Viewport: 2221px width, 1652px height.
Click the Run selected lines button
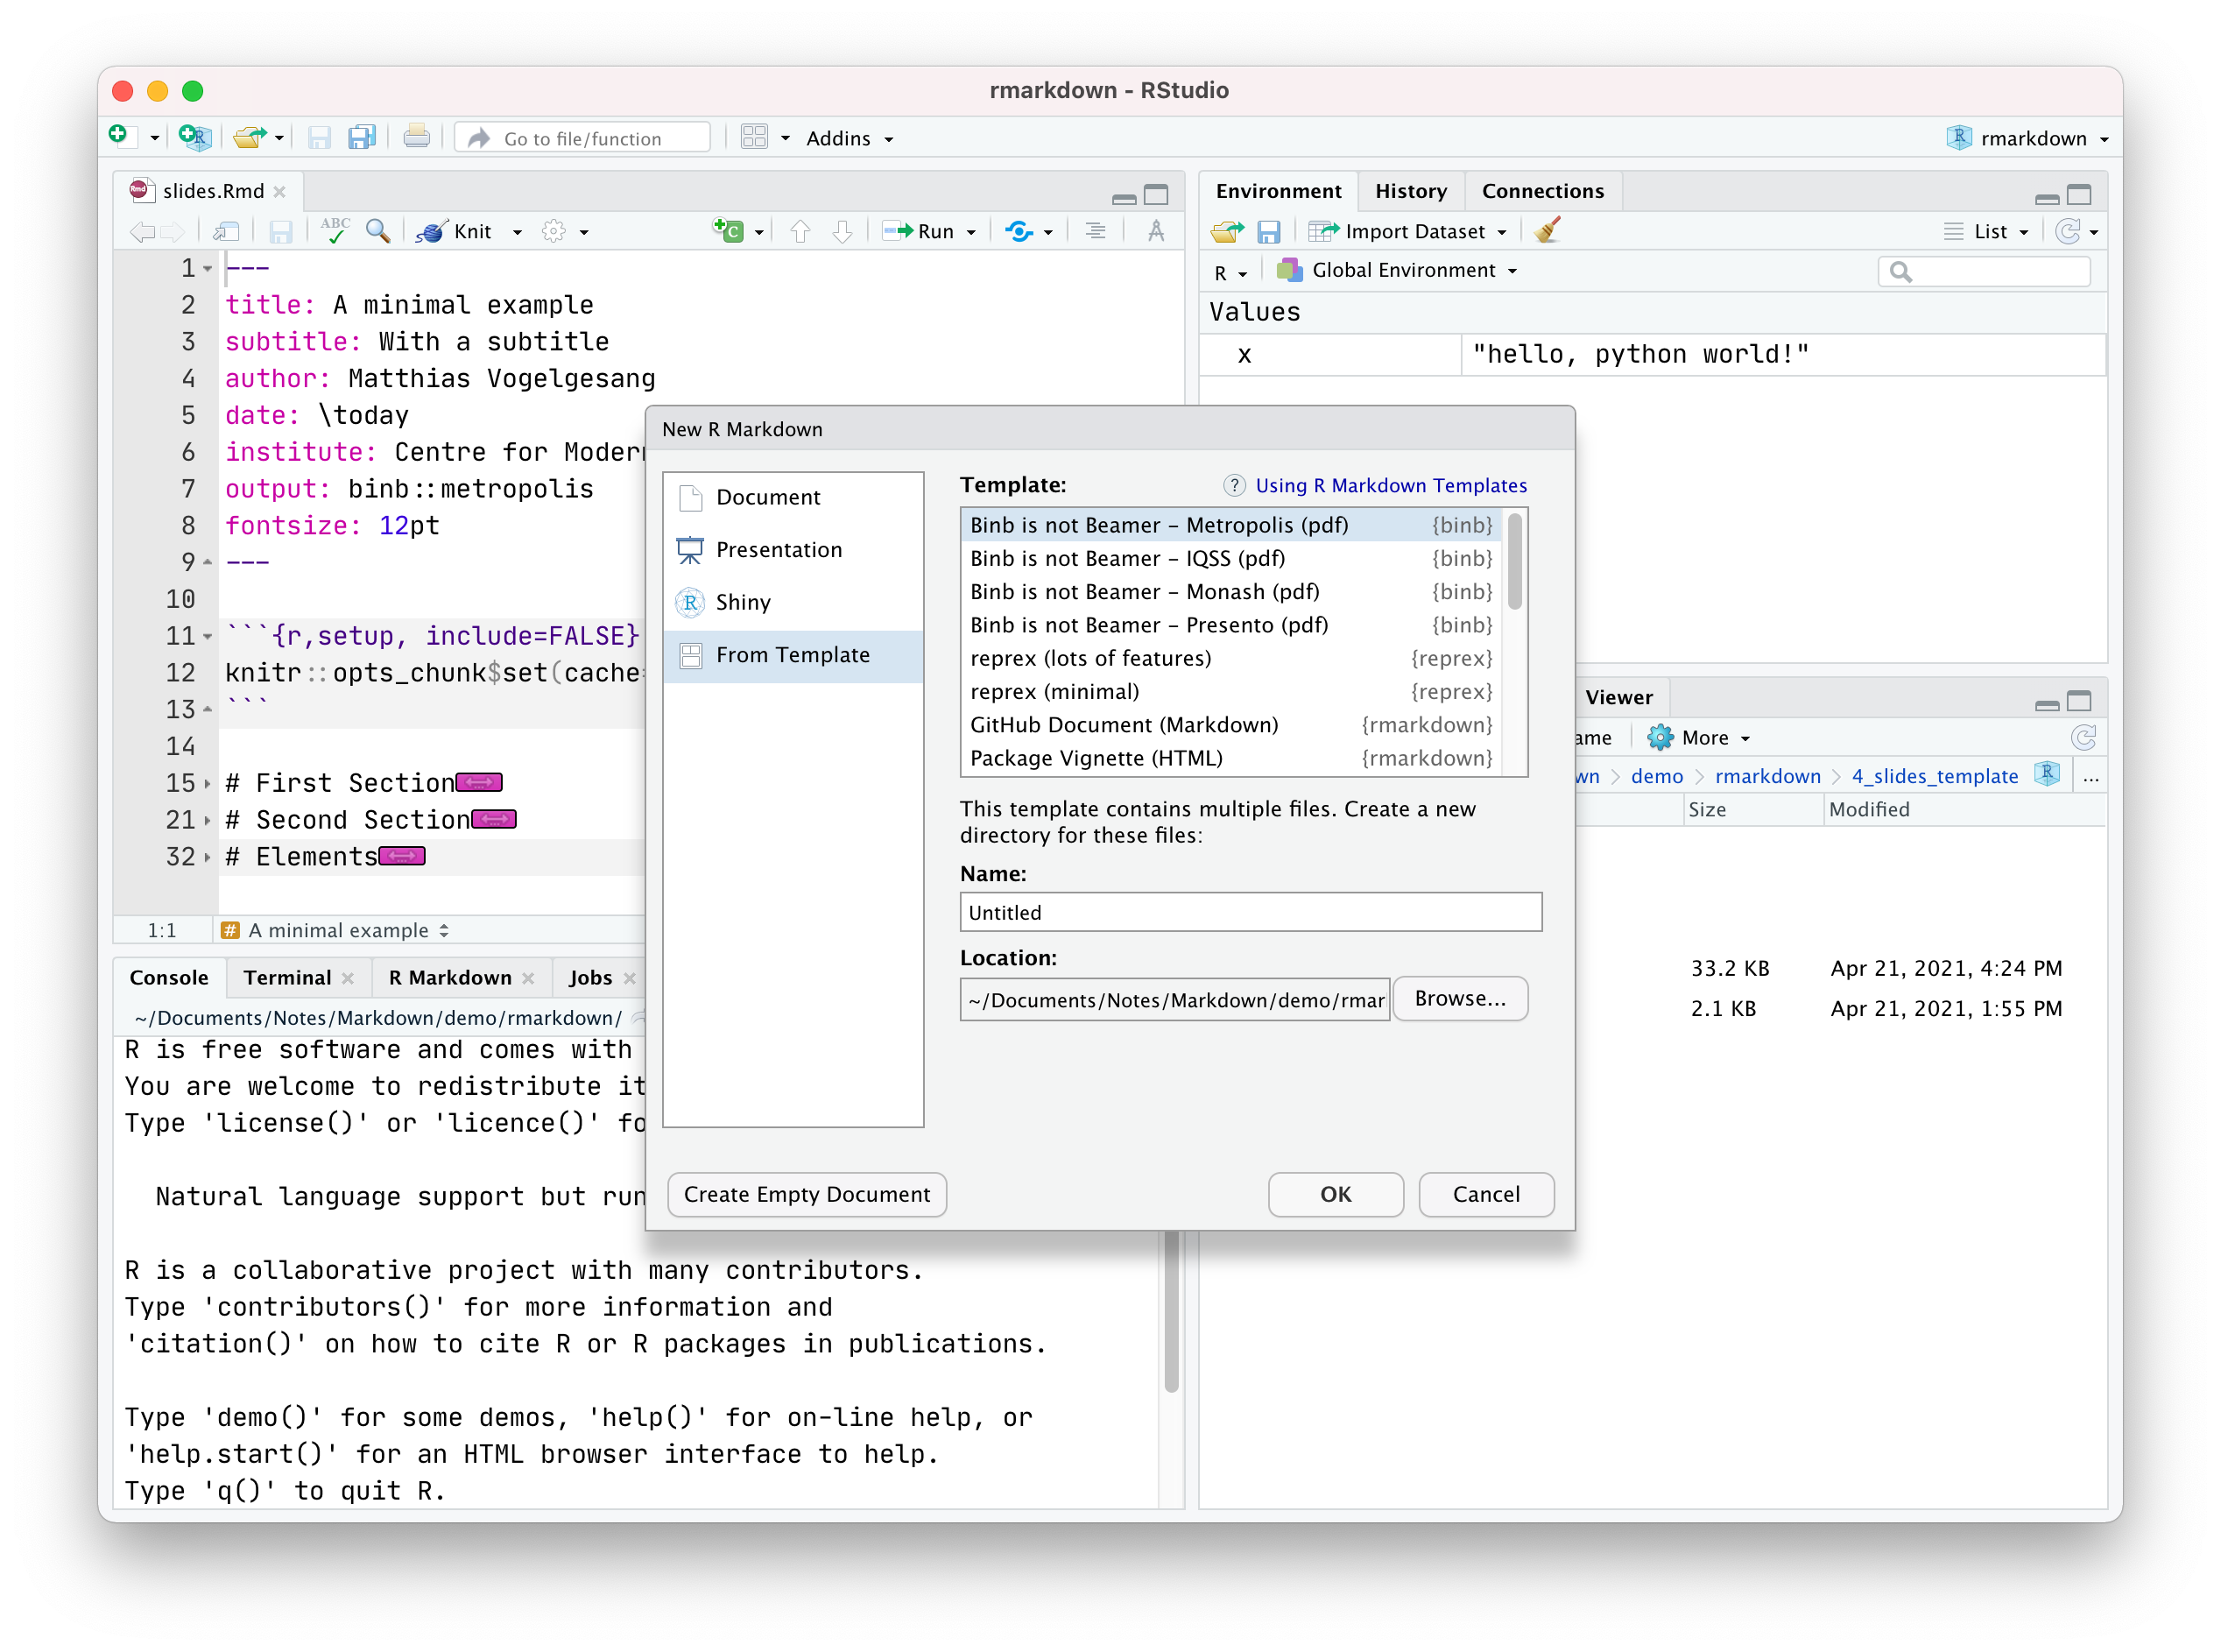(x=919, y=231)
